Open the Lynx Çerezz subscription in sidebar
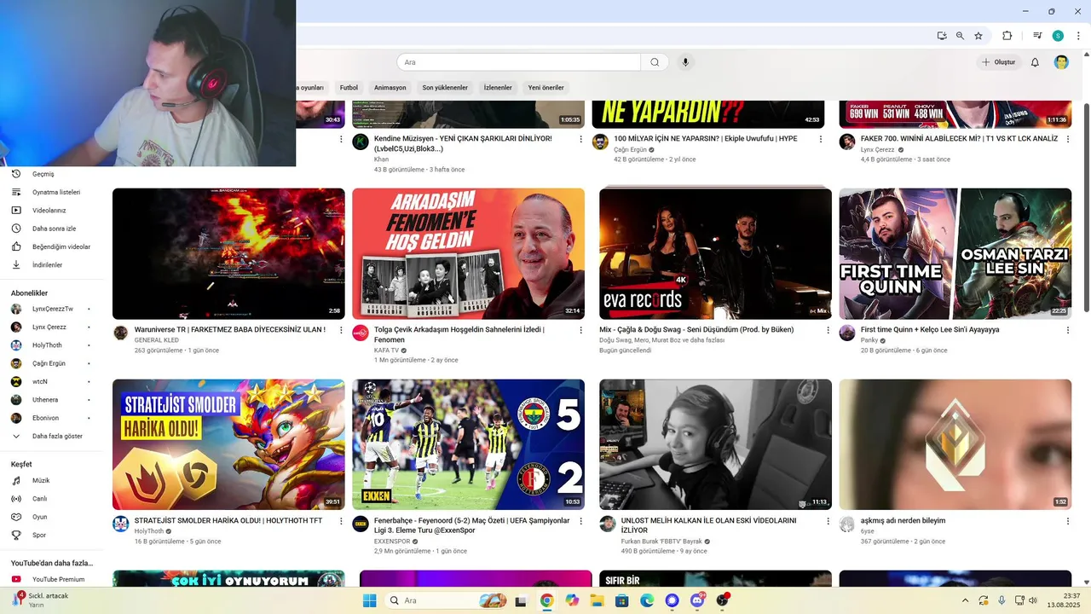Screen dimensions: 1091x614 coord(51,327)
